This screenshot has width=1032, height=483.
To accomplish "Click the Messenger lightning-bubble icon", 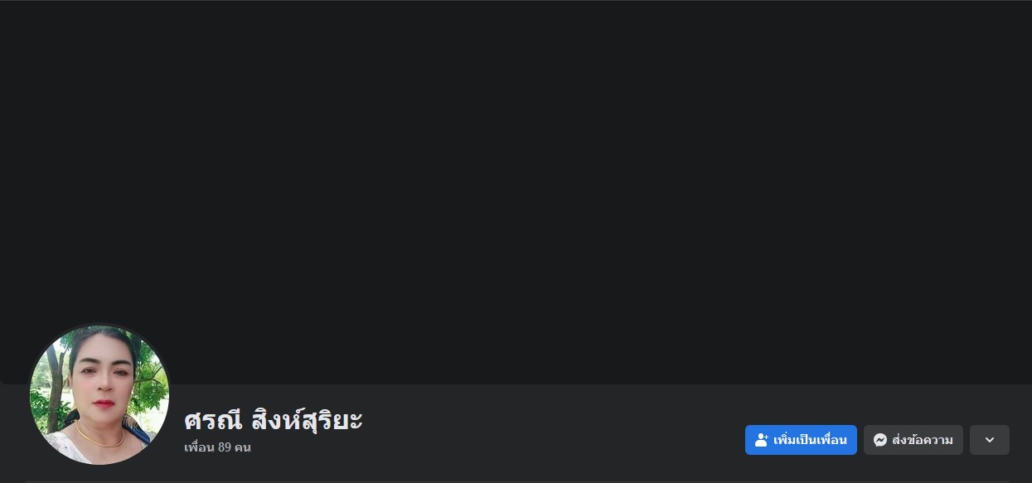I will [x=880, y=440].
